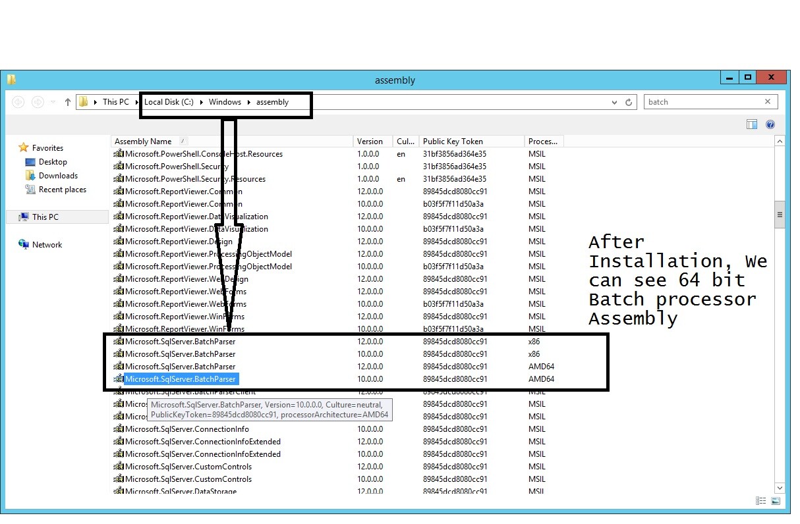Screen dimensions: 800x524
Task: Click the Forward navigation arrow
Action: click(x=38, y=102)
